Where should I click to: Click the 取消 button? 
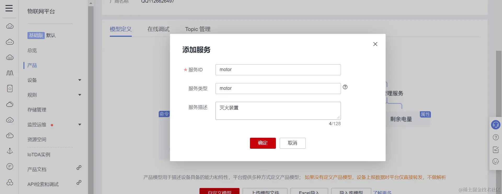293,143
